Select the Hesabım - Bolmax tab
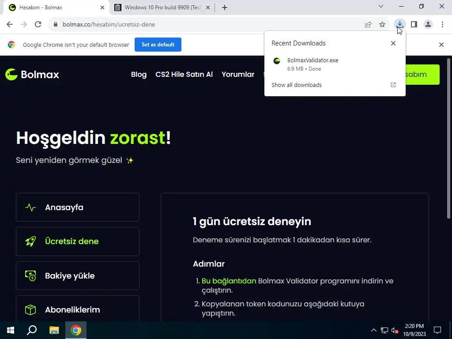Viewport: 452px width, 339px height. click(x=56, y=8)
